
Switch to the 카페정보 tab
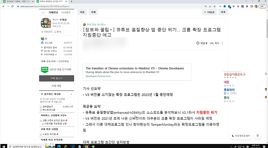[x=54, y=12]
